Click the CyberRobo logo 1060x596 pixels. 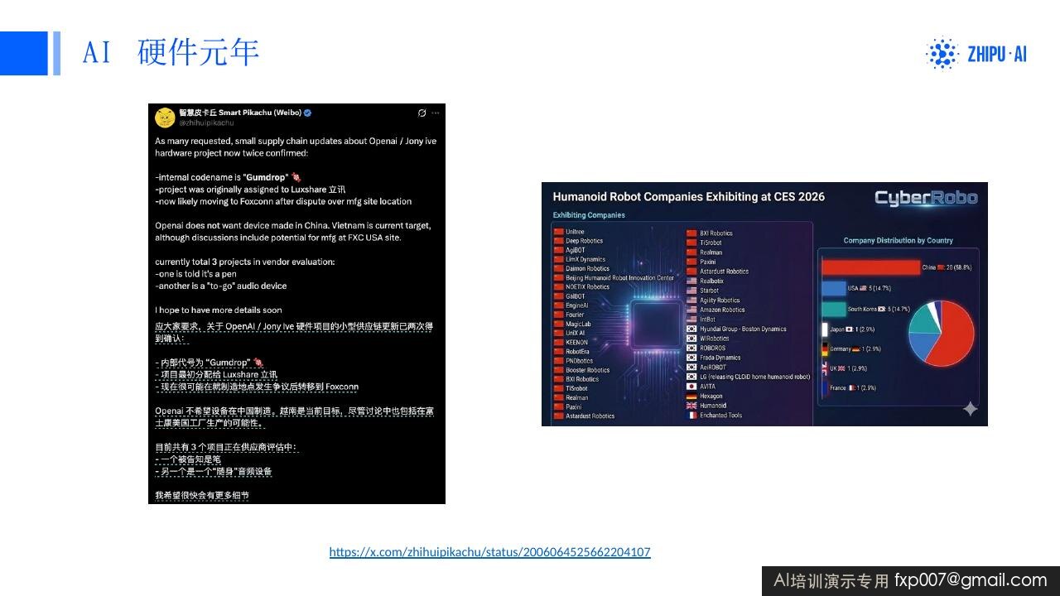[926, 198]
